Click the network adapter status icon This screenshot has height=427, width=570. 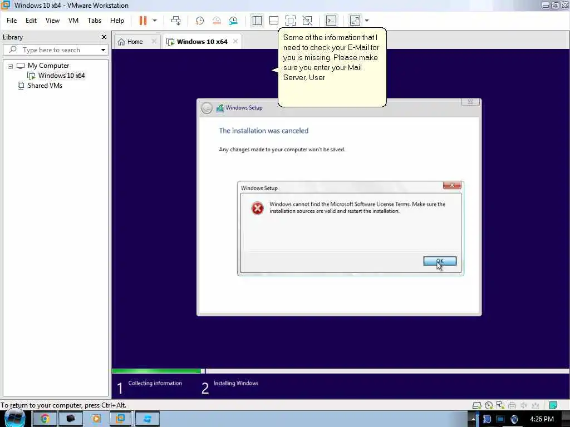click(500, 405)
